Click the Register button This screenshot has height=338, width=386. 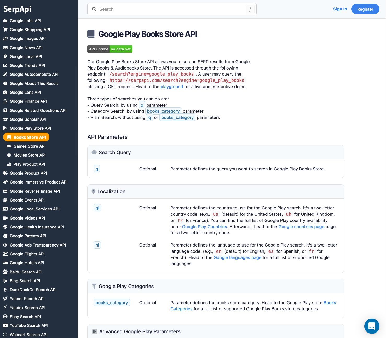point(365,9)
